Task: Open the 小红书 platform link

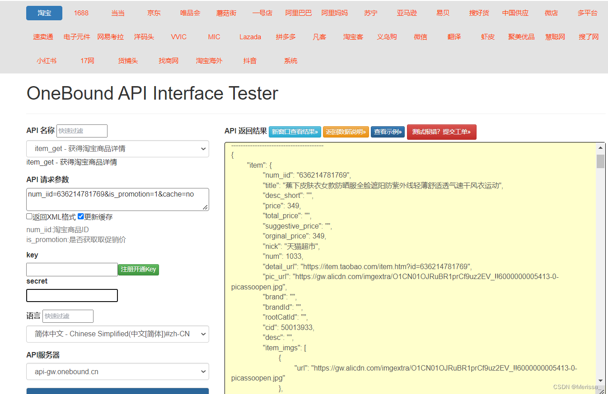Action: pos(47,61)
